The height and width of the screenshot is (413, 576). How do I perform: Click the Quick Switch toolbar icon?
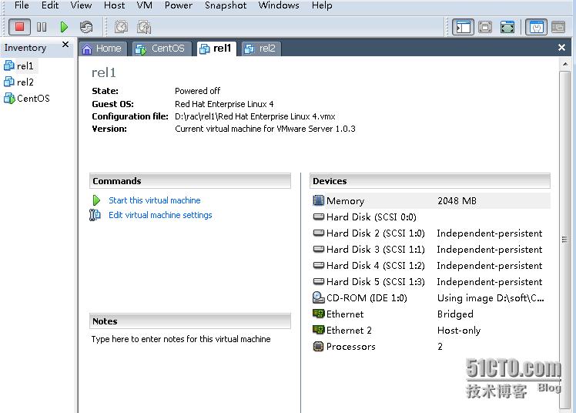(x=485, y=27)
